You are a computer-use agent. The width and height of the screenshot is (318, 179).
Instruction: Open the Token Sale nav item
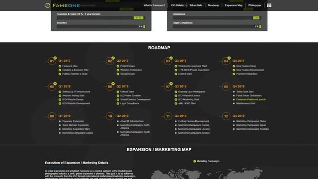coord(196,5)
